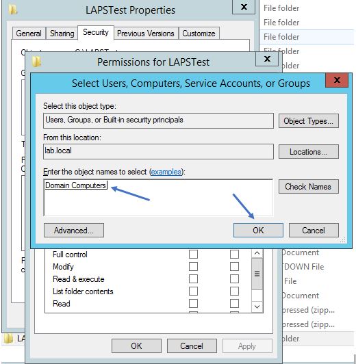The image size is (356, 364).
Task: Confirm with OK in Select Users dialog
Action: 258,231
